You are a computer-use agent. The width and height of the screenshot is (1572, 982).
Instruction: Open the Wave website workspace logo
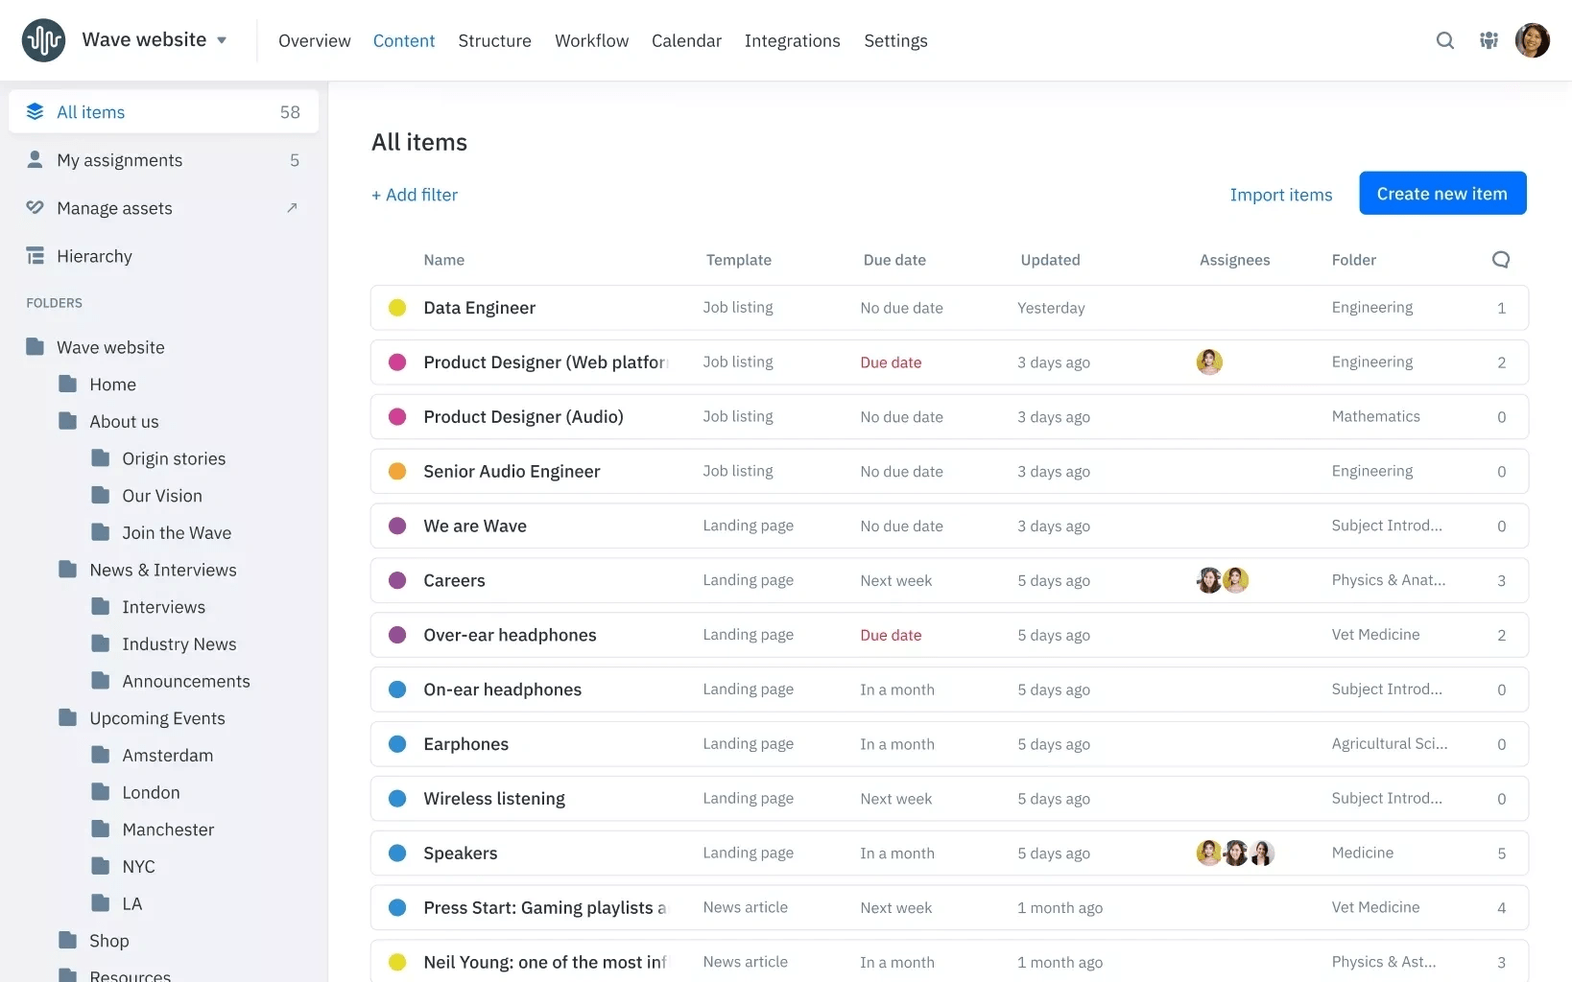(42, 39)
